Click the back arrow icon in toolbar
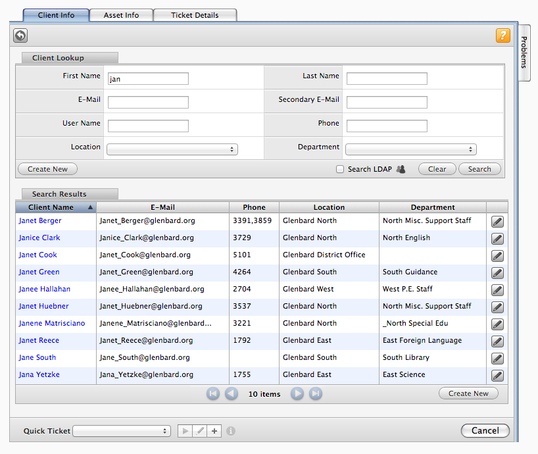This screenshot has height=454, width=538. click(x=20, y=36)
